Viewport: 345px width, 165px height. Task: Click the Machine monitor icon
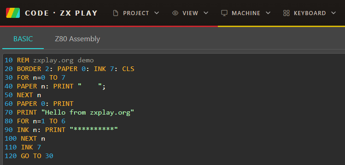(224, 13)
